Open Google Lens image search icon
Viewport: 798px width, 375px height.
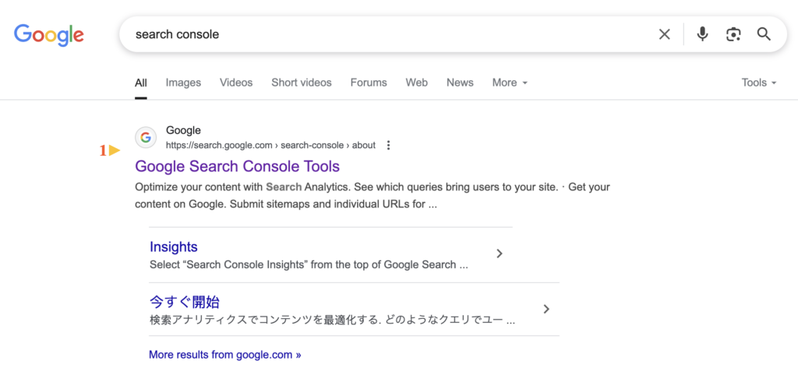[x=733, y=34]
